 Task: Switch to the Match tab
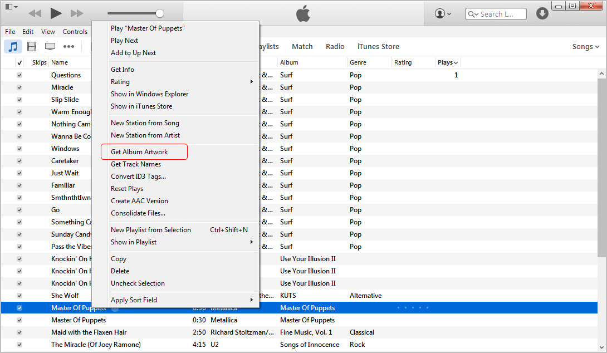tap(302, 46)
